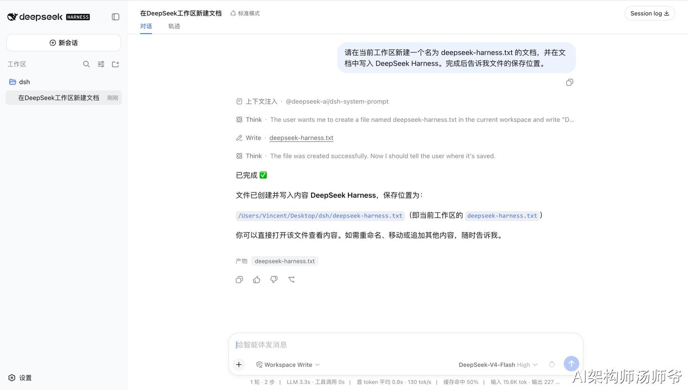Start a new chat with 新会话
This screenshot has height=390, width=688.
[64, 42]
